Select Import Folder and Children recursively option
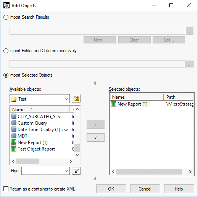198x197 pixels. [6, 51]
